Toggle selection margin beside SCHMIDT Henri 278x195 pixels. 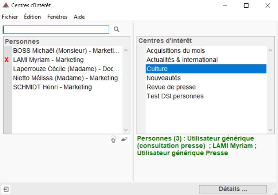[8, 87]
